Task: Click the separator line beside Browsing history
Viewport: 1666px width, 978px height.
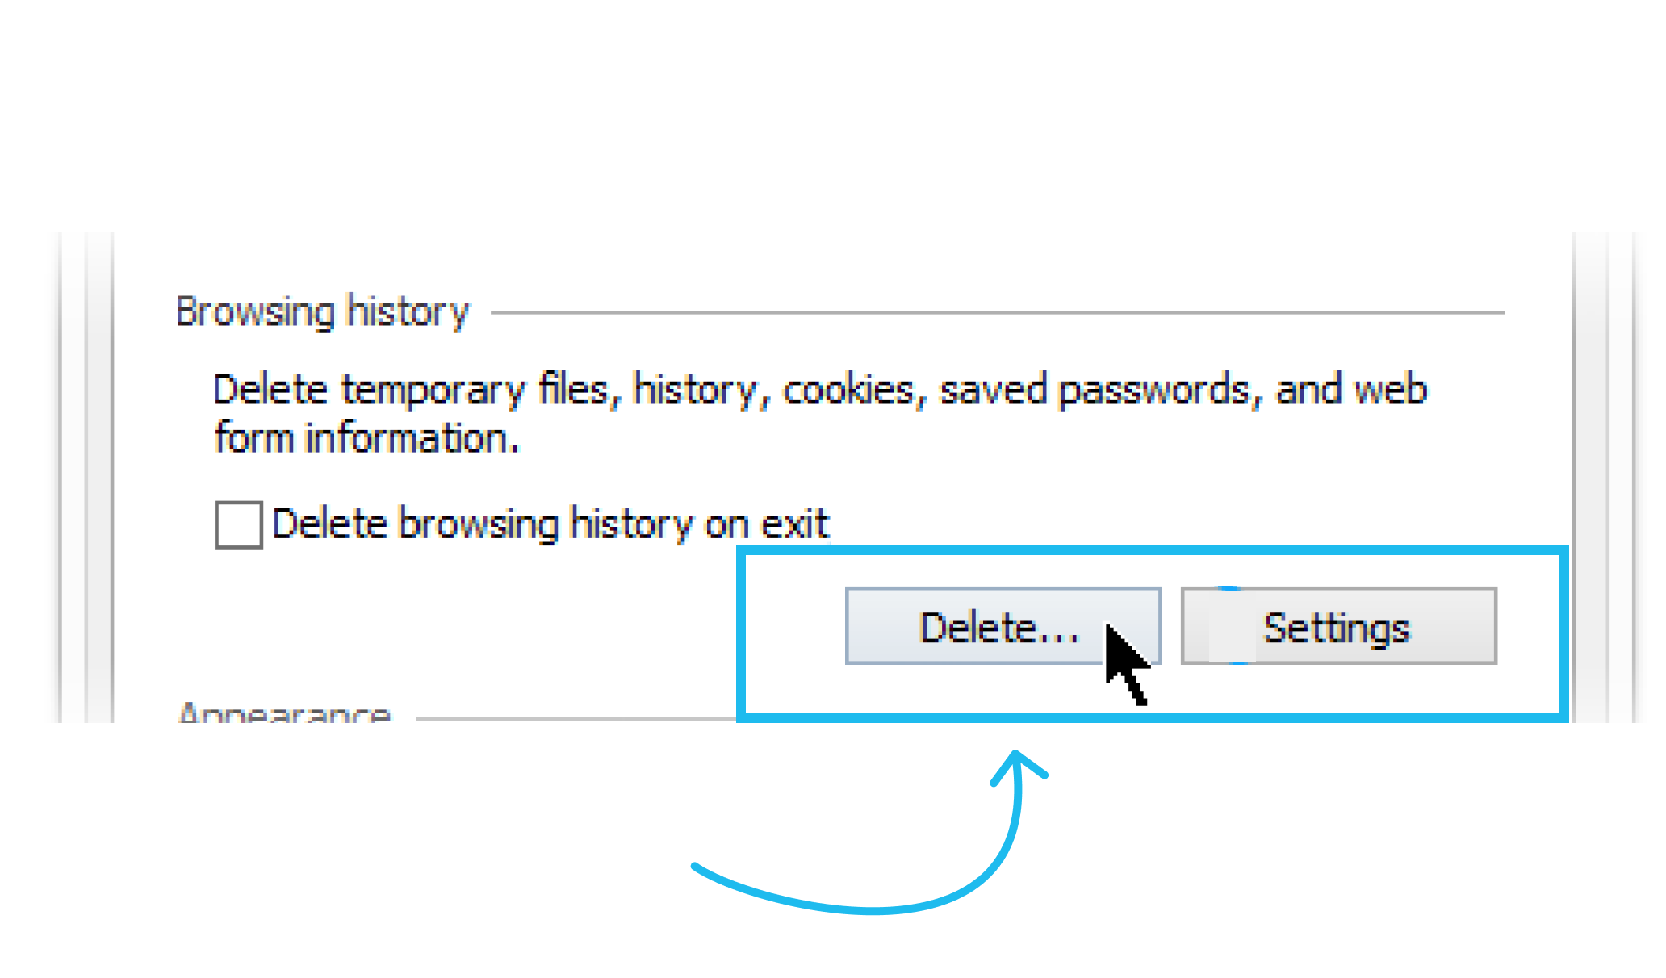Action: click(x=998, y=312)
